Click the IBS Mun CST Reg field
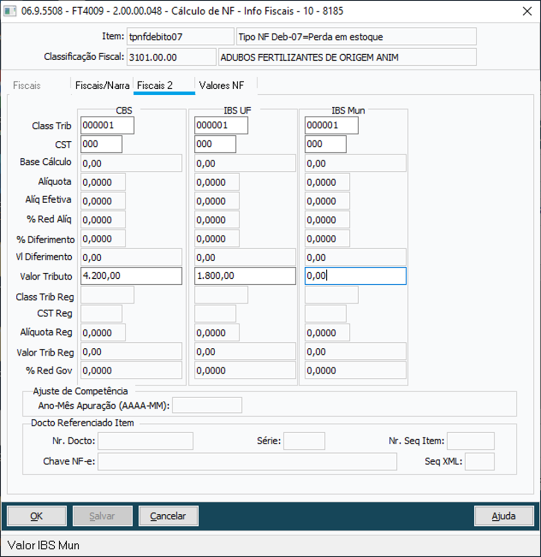Screen dimensions: 541x557 (x=325, y=314)
